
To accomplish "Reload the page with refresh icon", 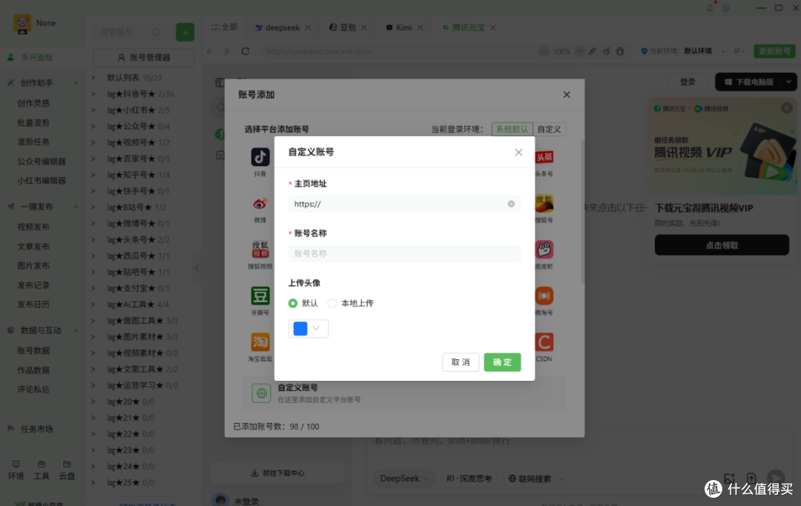I will (245, 51).
